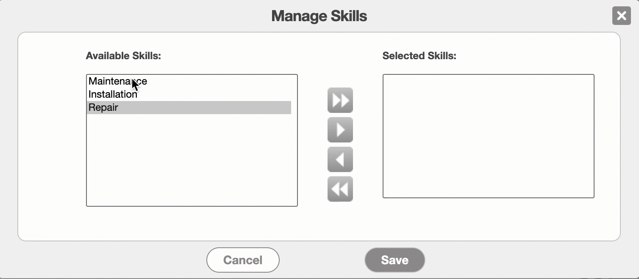
Task: Click the single right arrow add button
Action: [340, 130]
